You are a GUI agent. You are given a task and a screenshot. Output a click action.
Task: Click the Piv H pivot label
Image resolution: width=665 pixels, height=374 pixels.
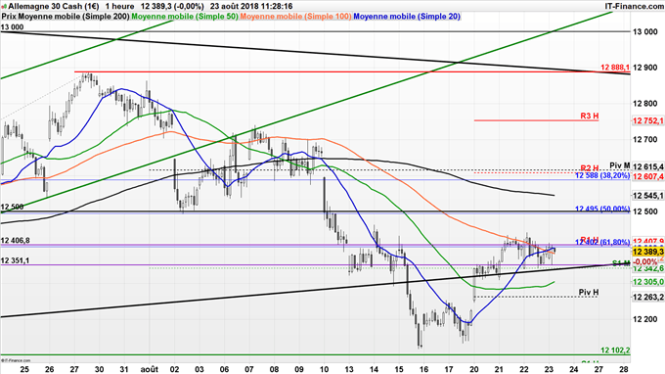[x=589, y=292]
